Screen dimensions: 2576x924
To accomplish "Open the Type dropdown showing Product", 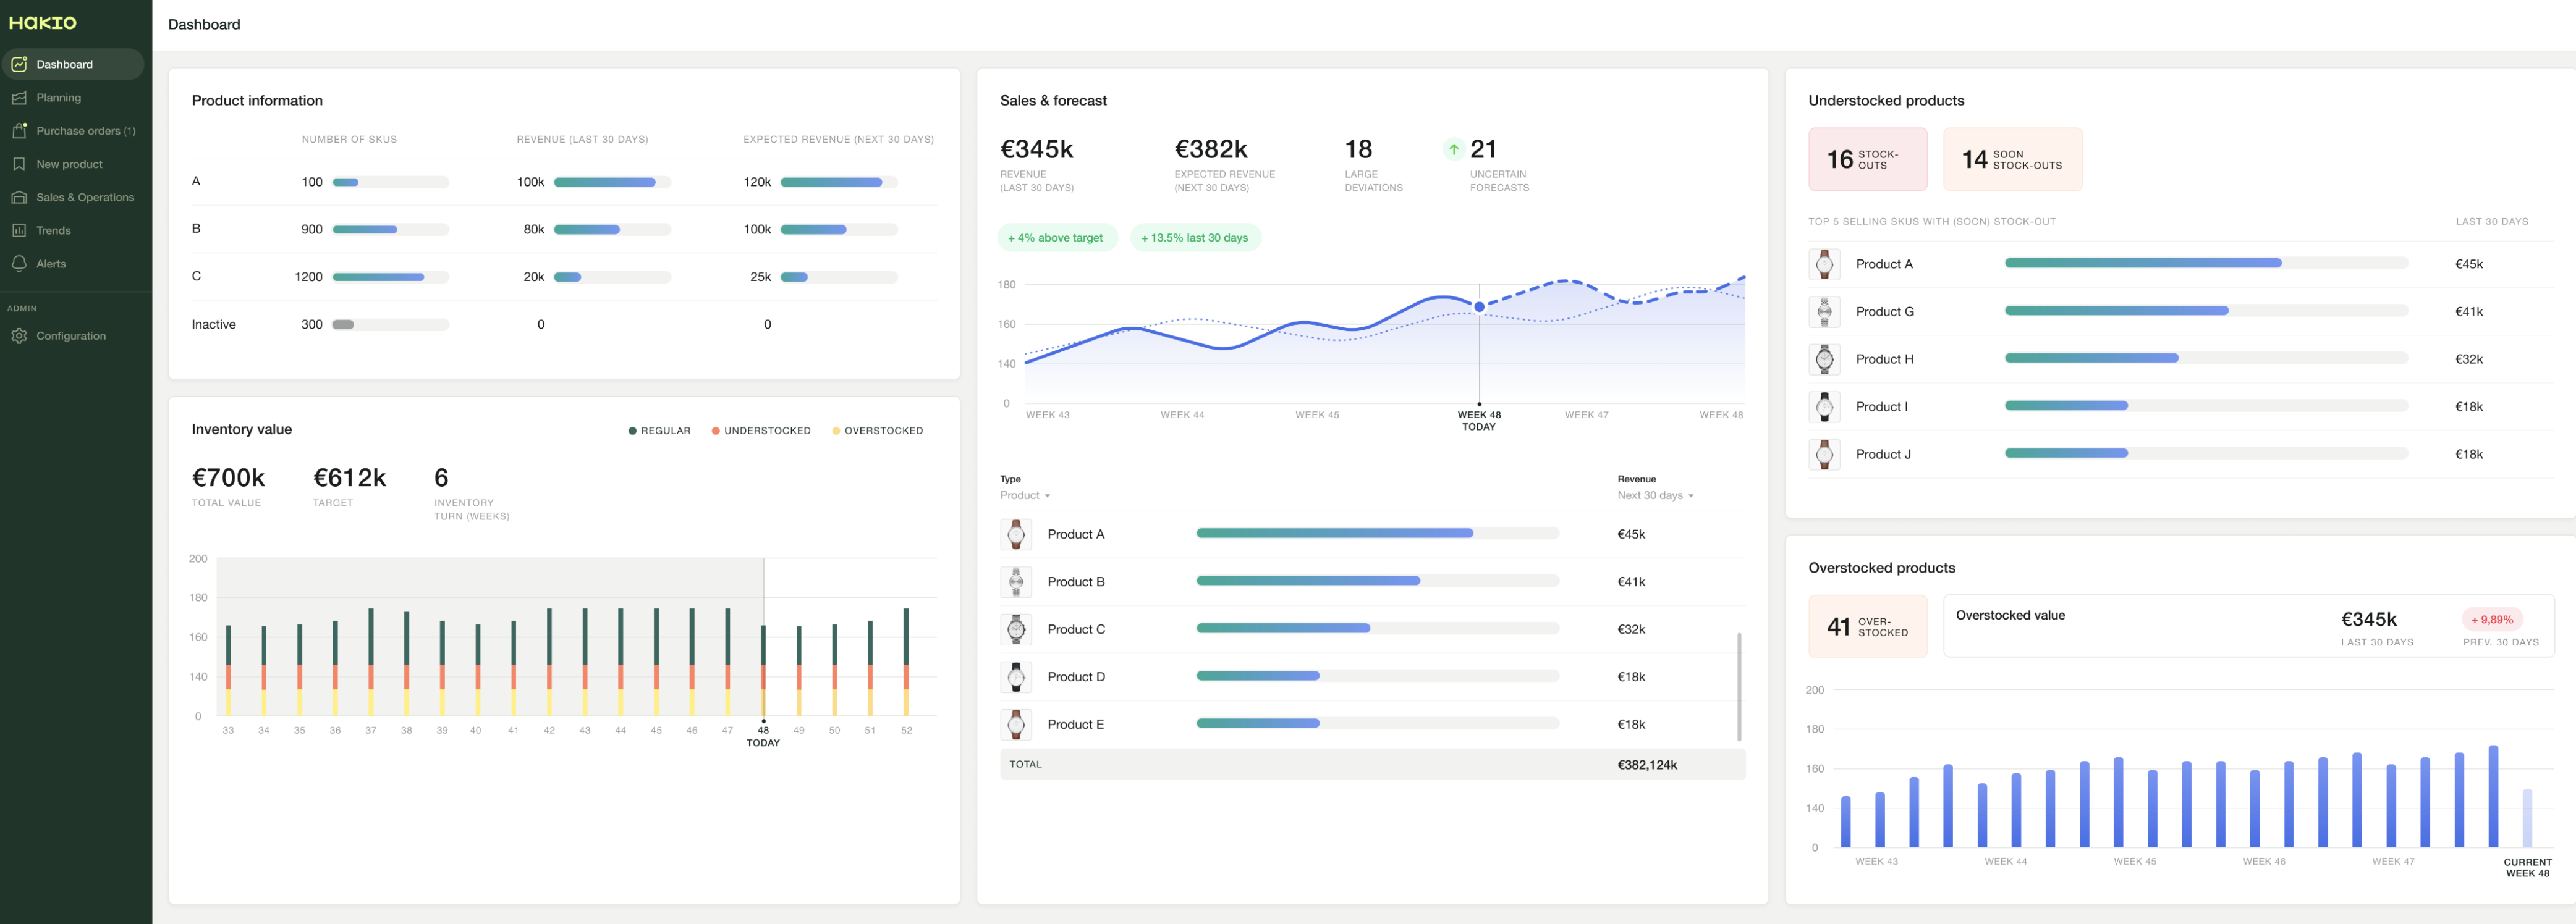I will pyautogui.click(x=1024, y=495).
